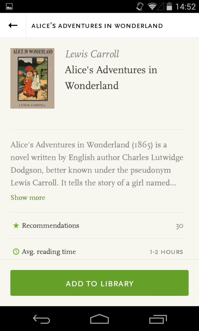Open the Avg. reading time row
Viewport: 199px width, 331px height.
pos(97,252)
